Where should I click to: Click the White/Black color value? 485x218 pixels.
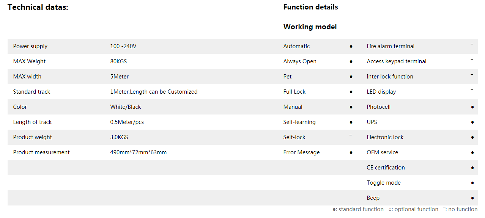pyautogui.click(x=126, y=107)
